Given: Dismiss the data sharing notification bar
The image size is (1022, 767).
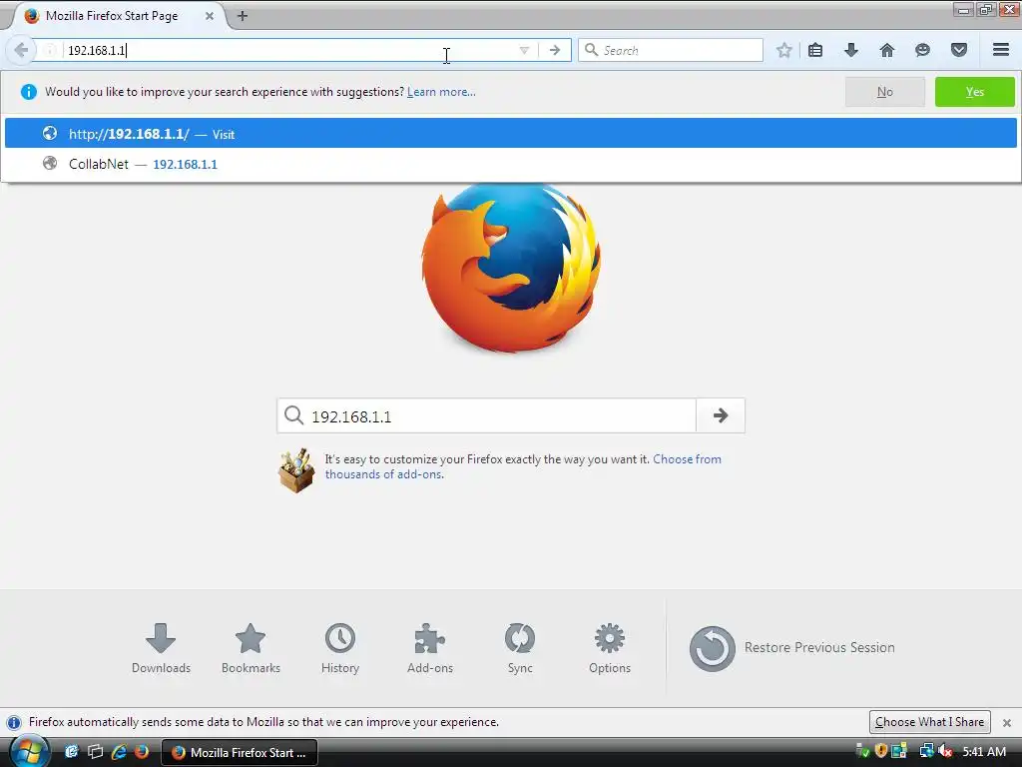Looking at the screenshot, I should click(x=1006, y=723).
